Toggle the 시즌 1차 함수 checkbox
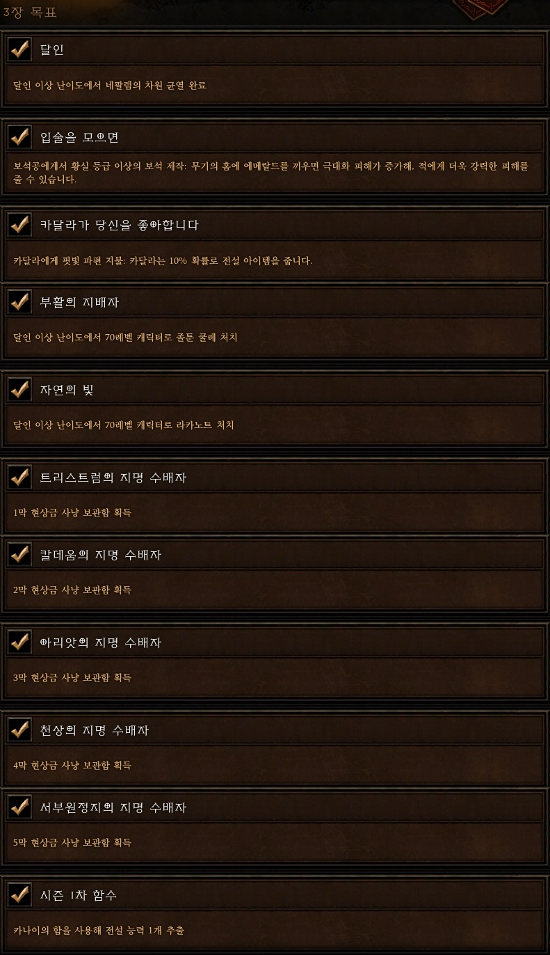 19,895
